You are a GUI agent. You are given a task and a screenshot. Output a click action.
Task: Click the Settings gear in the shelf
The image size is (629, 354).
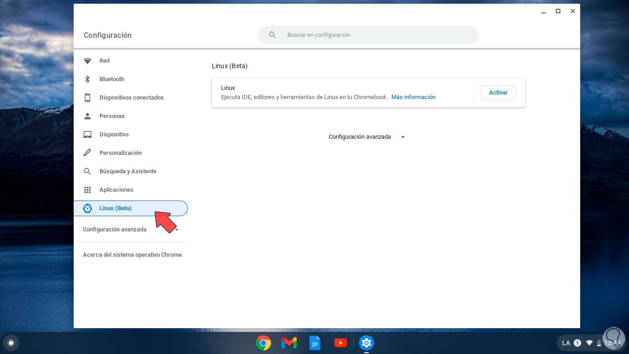[x=367, y=343]
